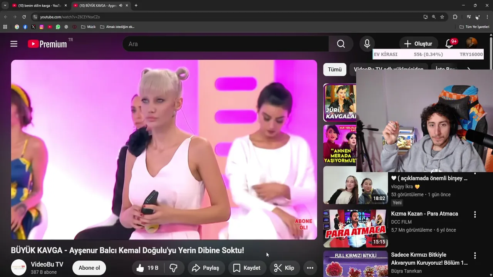Open more actions three-dot button under video

(310, 268)
